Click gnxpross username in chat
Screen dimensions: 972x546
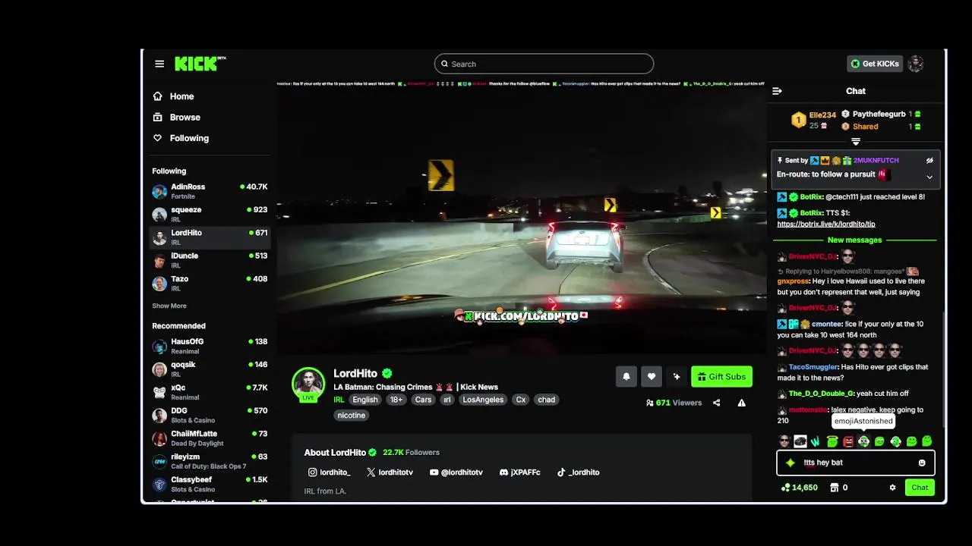tap(794, 281)
